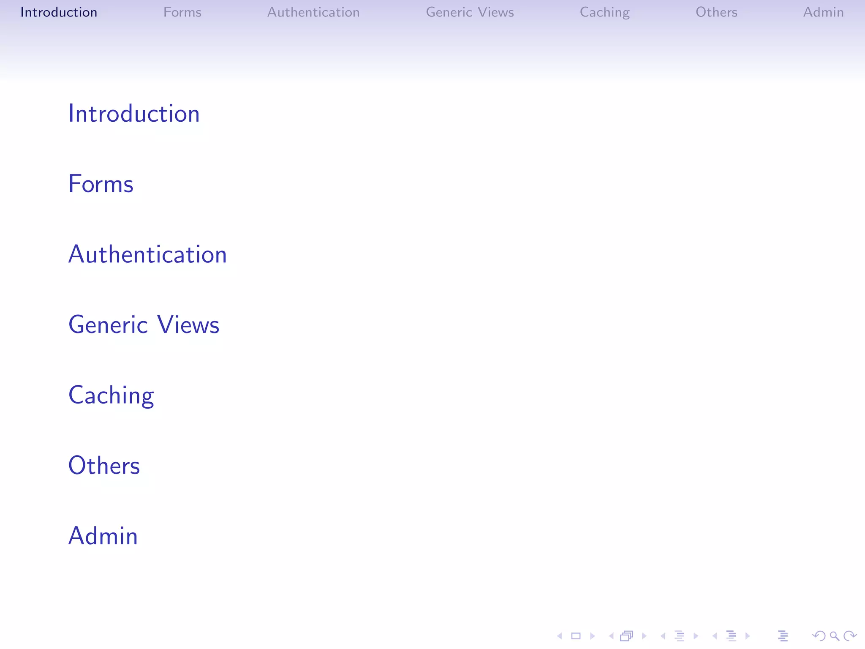Screen dimensions: 865x649
Task: Open Introduction section from outline list
Action: point(134,113)
